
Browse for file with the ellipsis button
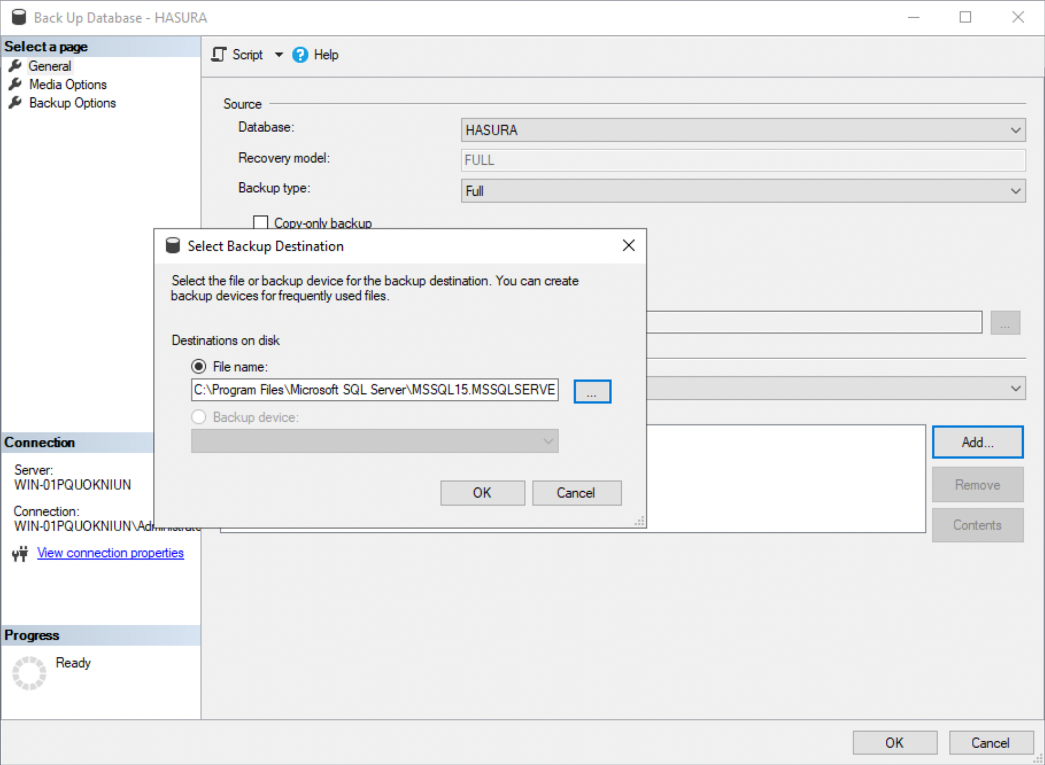[x=592, y=392]
